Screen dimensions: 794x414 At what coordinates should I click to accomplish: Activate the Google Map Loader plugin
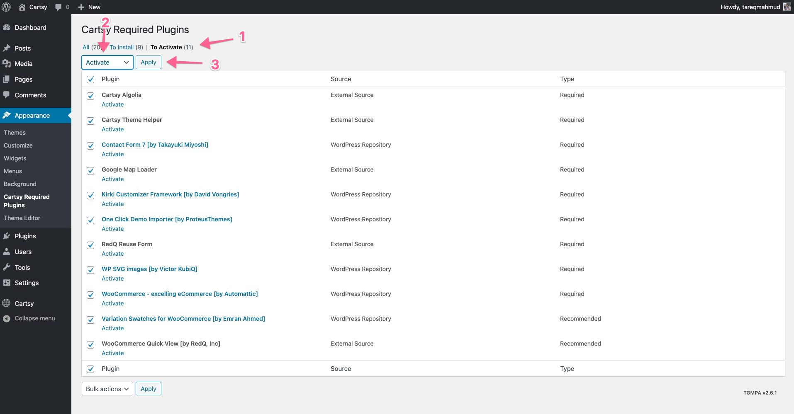coord(113,179)
